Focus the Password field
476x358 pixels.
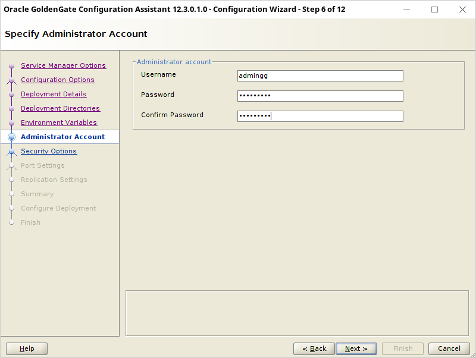click(x=320, y=96)
